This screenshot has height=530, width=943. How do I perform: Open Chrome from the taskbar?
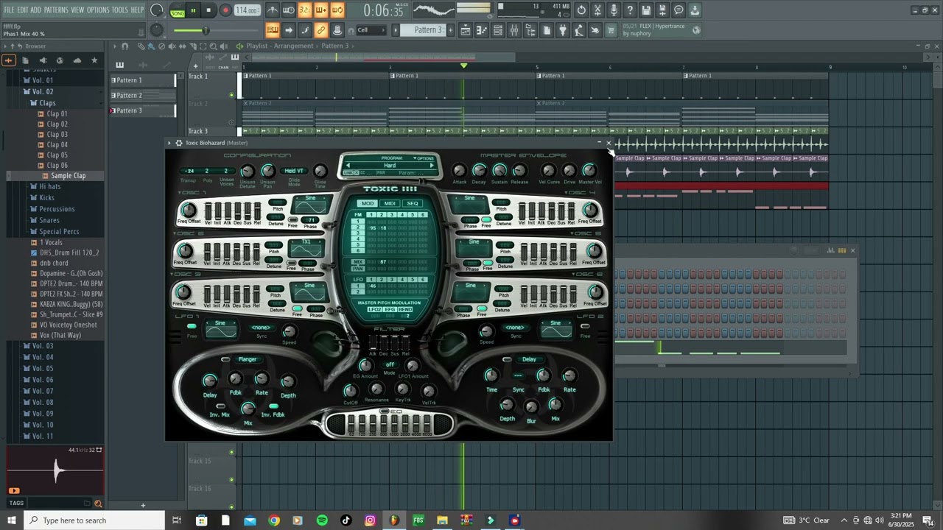(274, 520)
